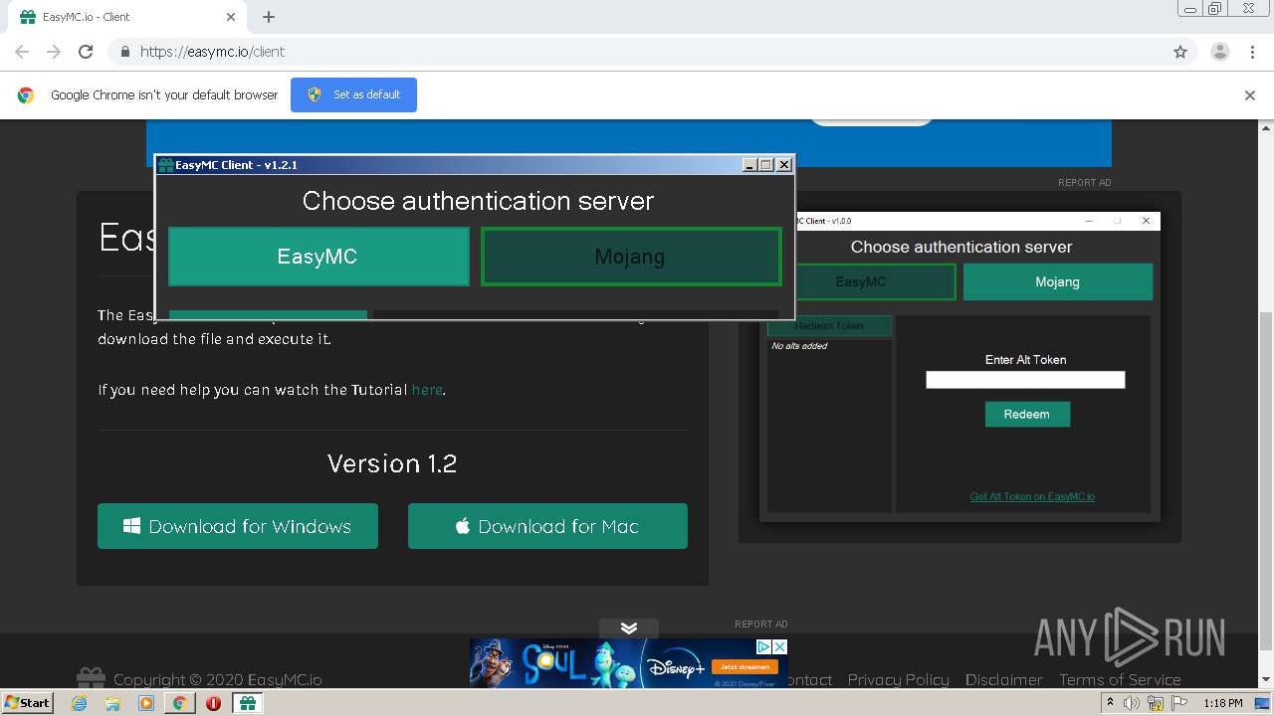Click REPORT AD above the Soul banner

[x=761, y=625]
